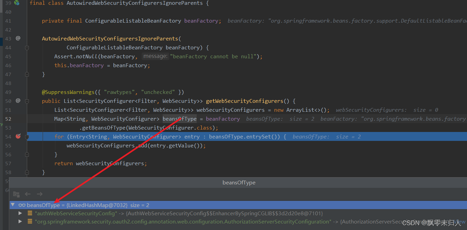
Task: Expand the AuthorizationServerSecurityConfiguration entry
Action: [20, 221]
